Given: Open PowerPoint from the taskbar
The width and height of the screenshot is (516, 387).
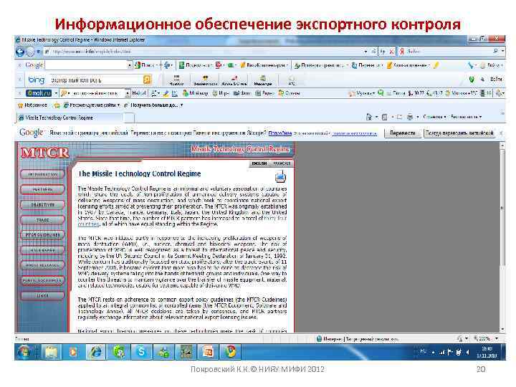Looking at the screenshot, I should (208, 352).
